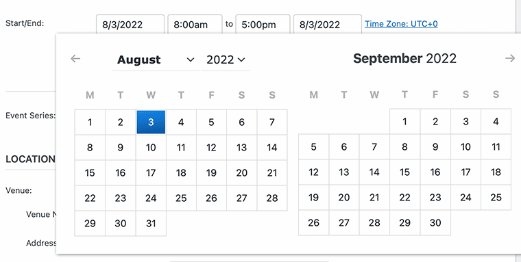Click the end date field after 5:00pm

click(x=328, y=24)
